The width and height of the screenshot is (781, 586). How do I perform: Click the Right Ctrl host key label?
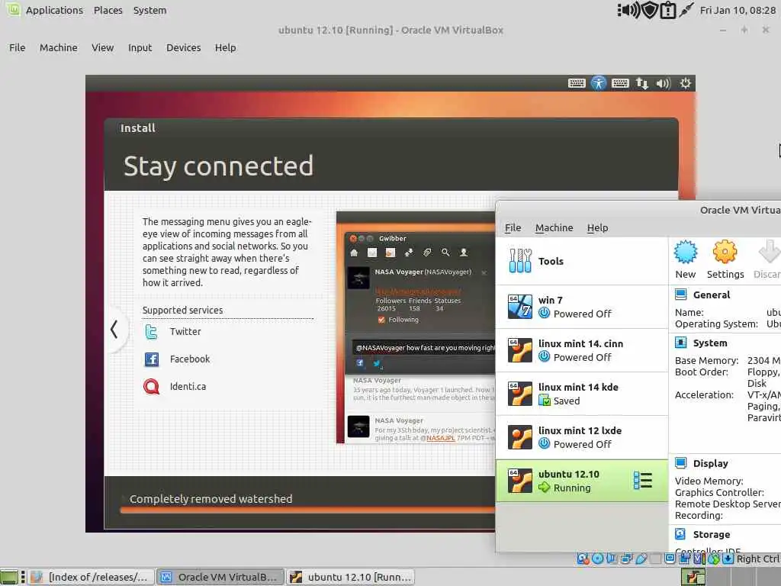point(758,559)
